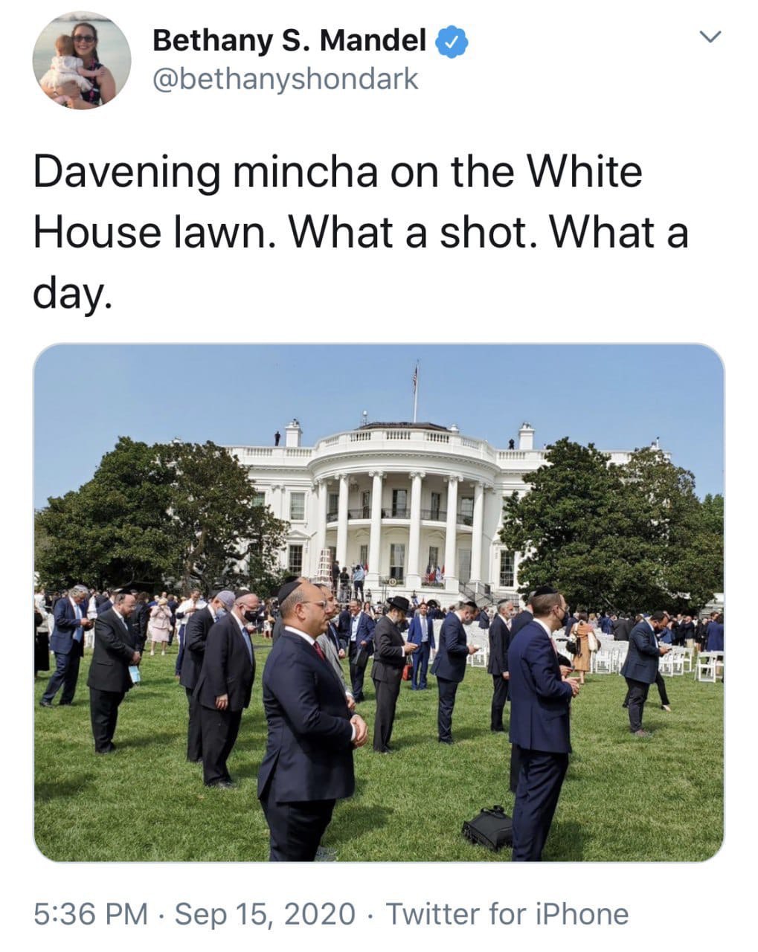The width and height of the screenshot is (758, 952).
Task: Open the @bethanyshondark handle
Action: click(285, 78)
